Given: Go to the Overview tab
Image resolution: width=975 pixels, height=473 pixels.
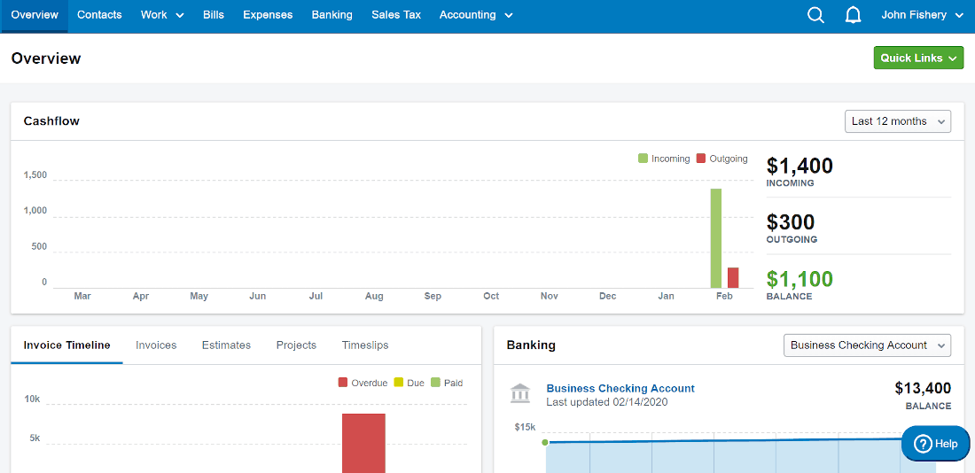Looking at the screenshot, I should pos(35,15).
